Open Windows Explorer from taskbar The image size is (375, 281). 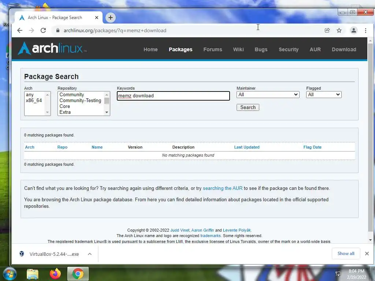tap(33, 274)
